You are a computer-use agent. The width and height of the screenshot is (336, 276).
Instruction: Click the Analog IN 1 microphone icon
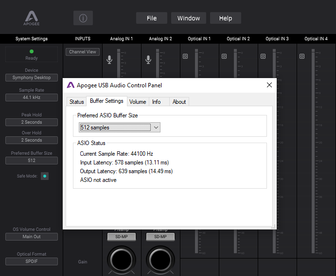tap(109, 60)
